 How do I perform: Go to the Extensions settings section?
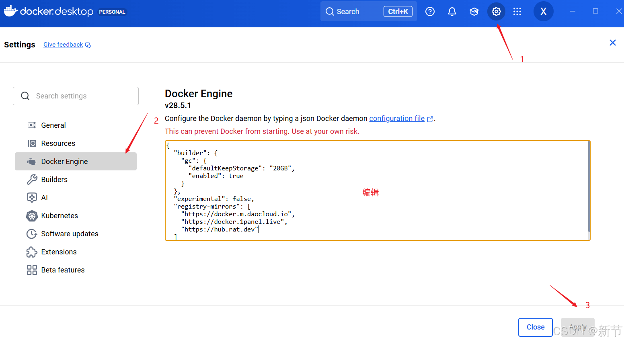coord(76,252)
